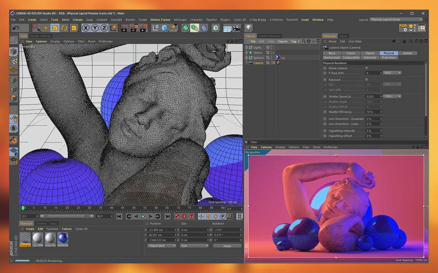Toggle the Z axis lock
The image size is (438, 273).
(104, 28)
